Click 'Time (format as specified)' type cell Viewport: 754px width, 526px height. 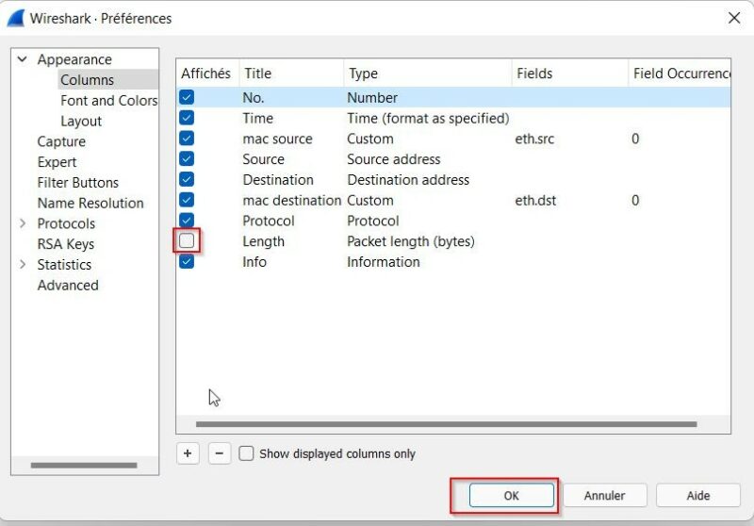click(x=428, y=118)
